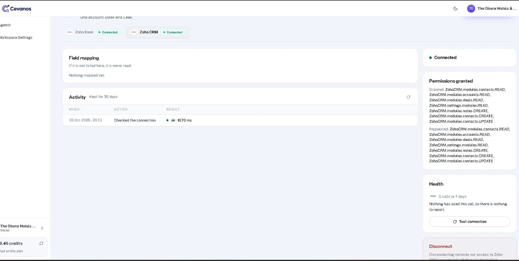Click the Disconnect heading
The height and width of the screenshot is (261, 519).
[440, 246]
